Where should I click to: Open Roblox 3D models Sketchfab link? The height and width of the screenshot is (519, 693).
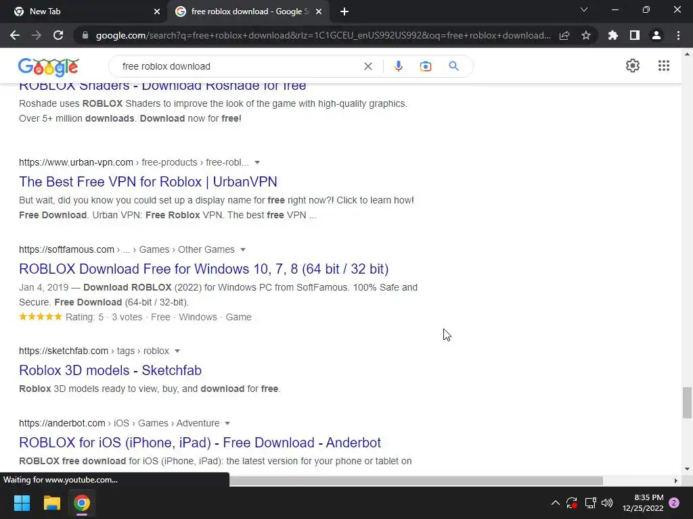[x=110, y=370]
